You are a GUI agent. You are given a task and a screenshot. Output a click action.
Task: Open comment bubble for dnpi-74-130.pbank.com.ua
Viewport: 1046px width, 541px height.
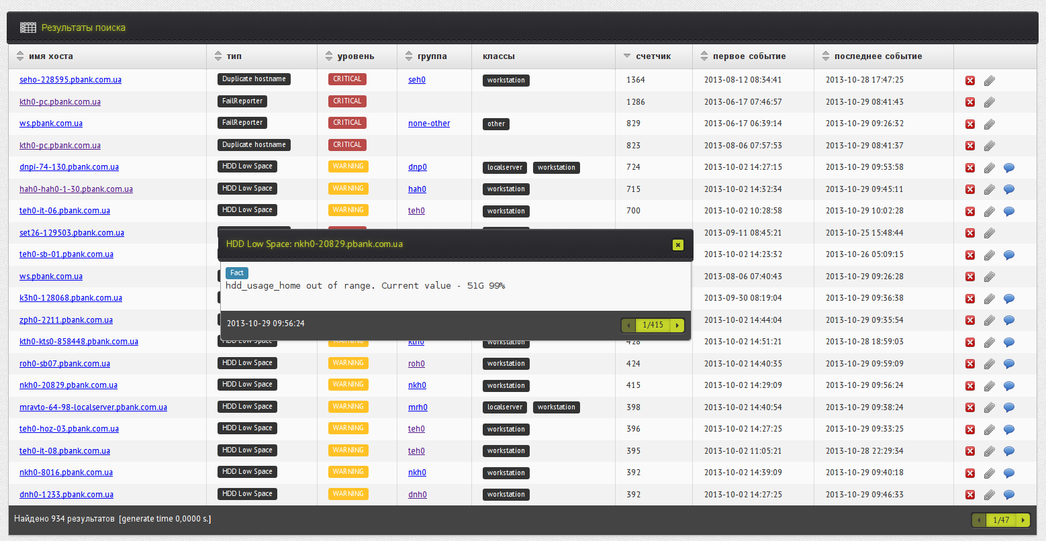pos(1008,168)
